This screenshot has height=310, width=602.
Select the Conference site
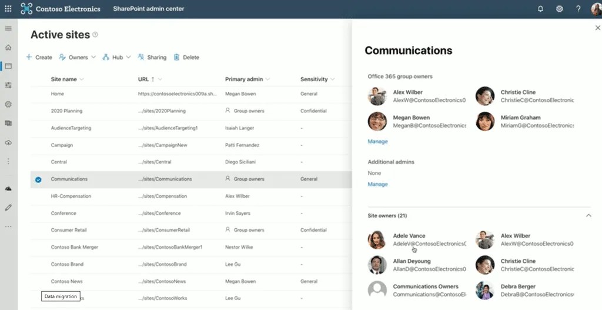(x=191, y=213)
